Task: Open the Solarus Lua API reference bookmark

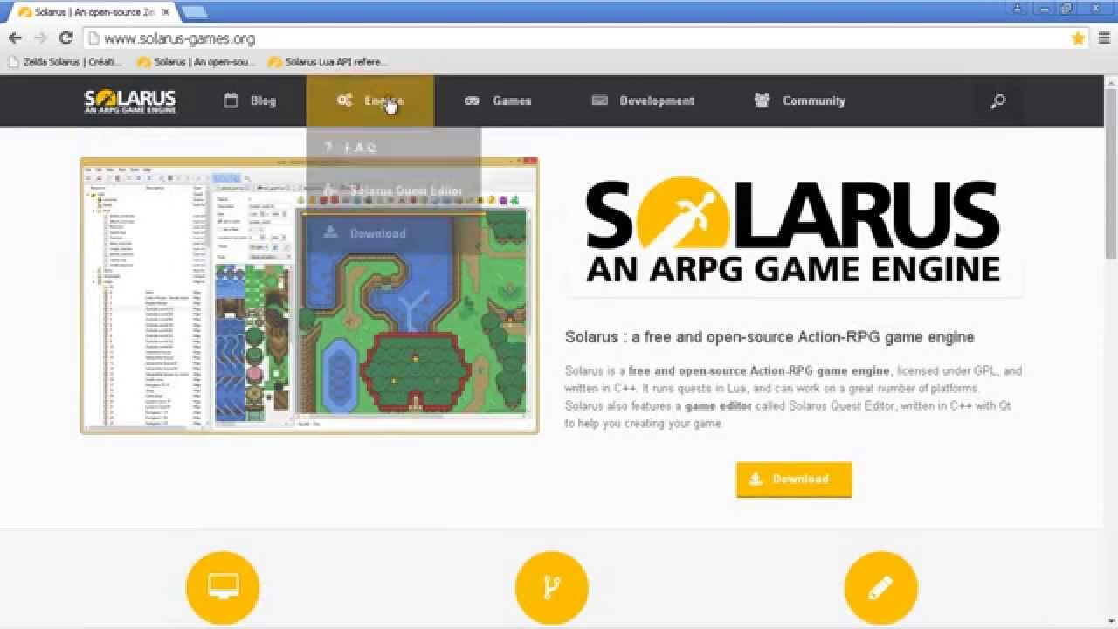Action: click(x=328, y=62)
